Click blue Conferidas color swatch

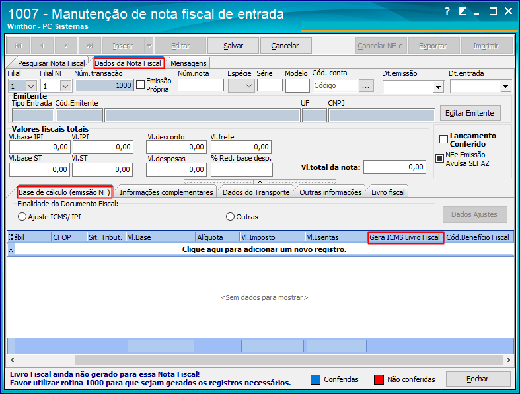tap(315, 379)
